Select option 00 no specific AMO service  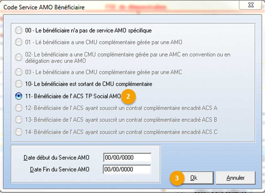[x=19, y=30]
